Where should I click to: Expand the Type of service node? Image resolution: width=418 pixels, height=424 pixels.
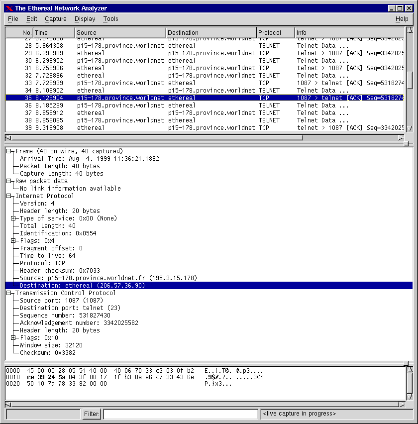pos(13,218)
